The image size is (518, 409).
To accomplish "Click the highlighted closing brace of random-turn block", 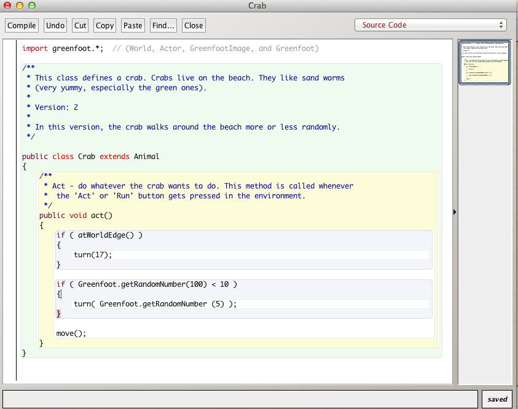I will (x=58, y=314).
